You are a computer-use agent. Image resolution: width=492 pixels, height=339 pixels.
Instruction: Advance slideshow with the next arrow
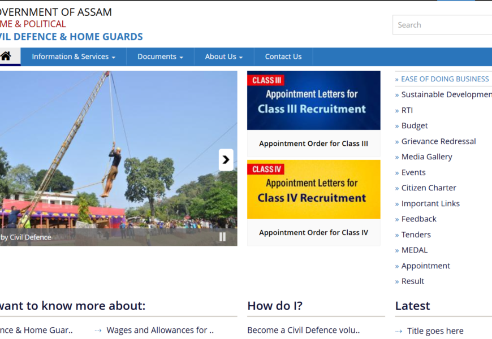click(226, 160)
